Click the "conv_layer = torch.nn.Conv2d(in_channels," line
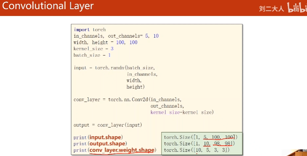Image resolution: width=307 pixels, height=156 pixels. click(128, 100)
